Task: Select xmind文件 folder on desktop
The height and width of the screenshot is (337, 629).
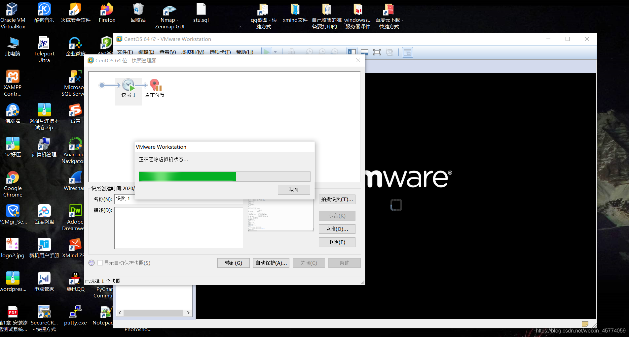Action: (x=295, y=13)
